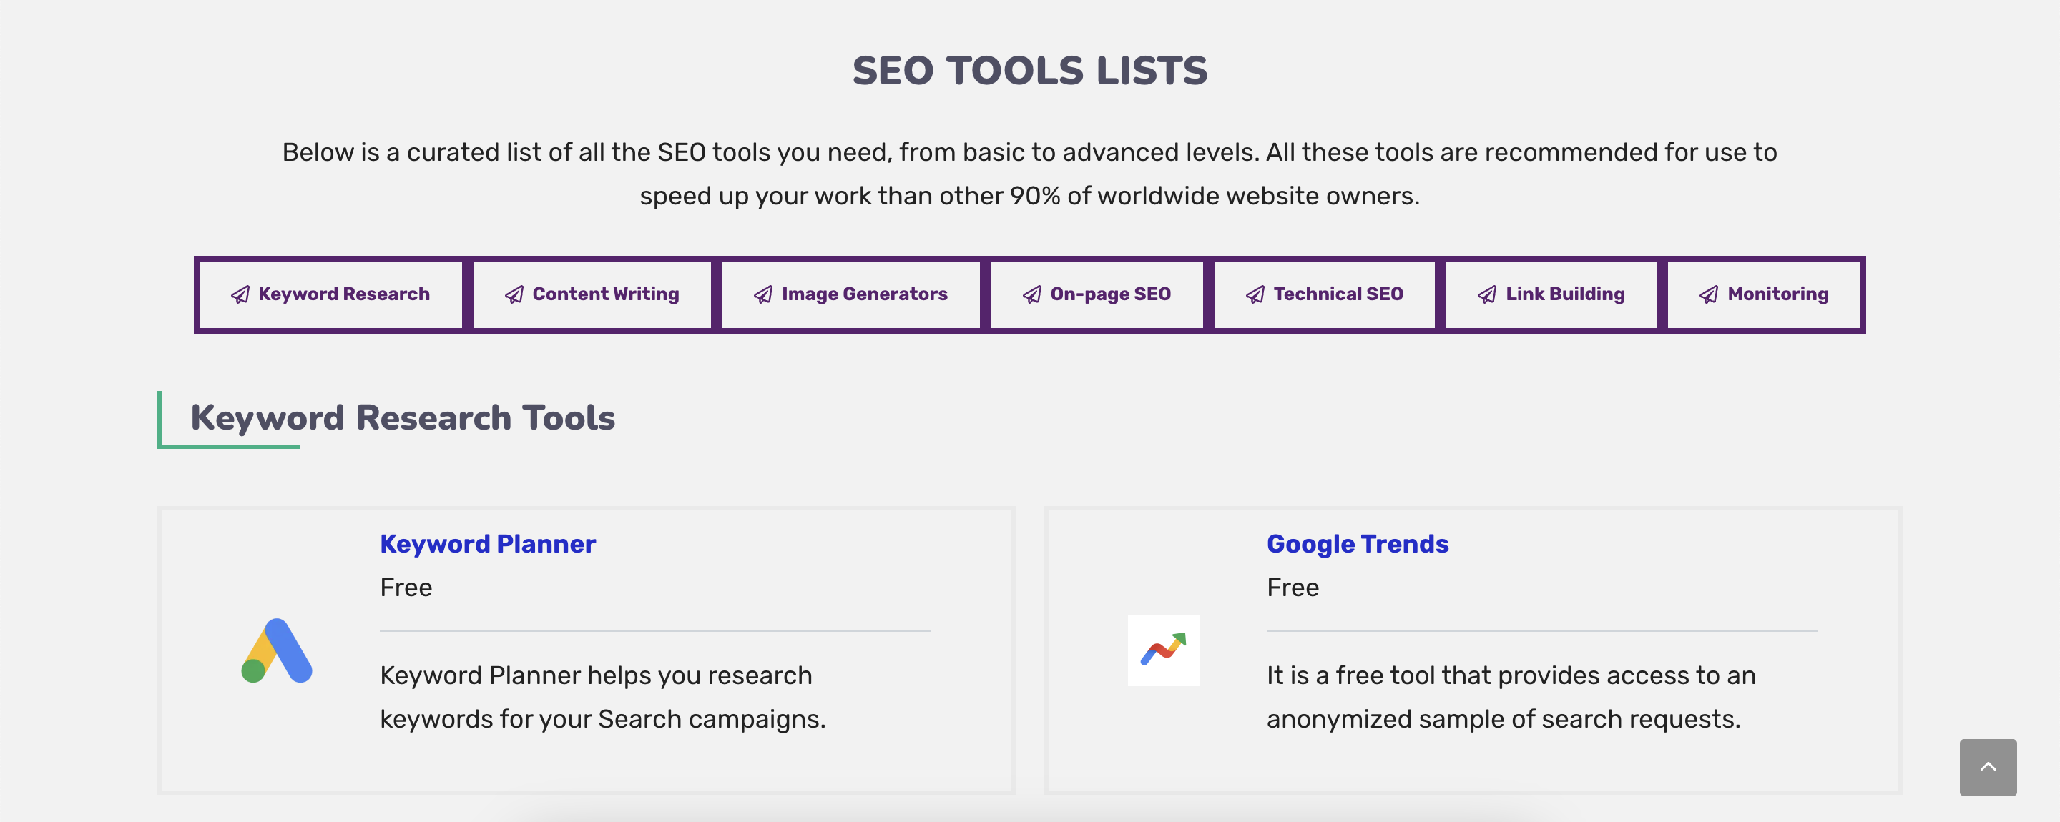
Task: Select the Content Writing navigation item
Action: tap(592, 294)
